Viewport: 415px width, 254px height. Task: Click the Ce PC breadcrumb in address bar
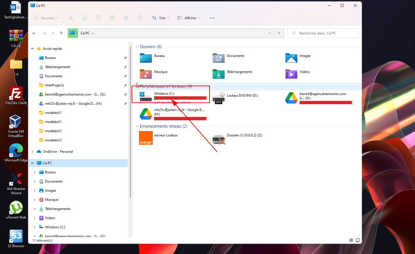[85, 33]
